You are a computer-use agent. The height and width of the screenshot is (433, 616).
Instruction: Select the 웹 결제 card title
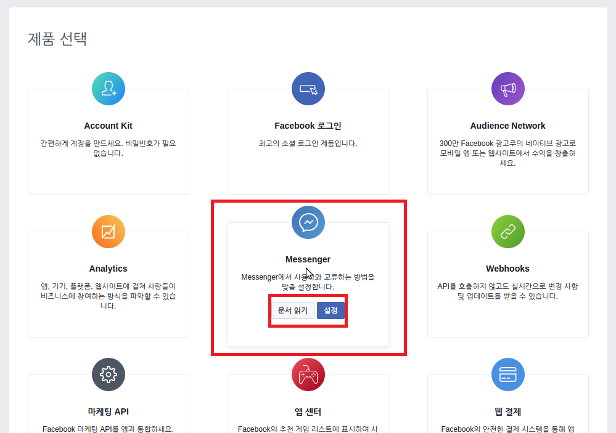507,411
